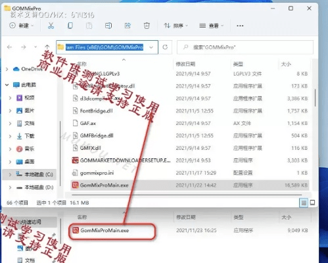Sort by 名称 column header
The image size is (328, 263).
click(82, 64)
